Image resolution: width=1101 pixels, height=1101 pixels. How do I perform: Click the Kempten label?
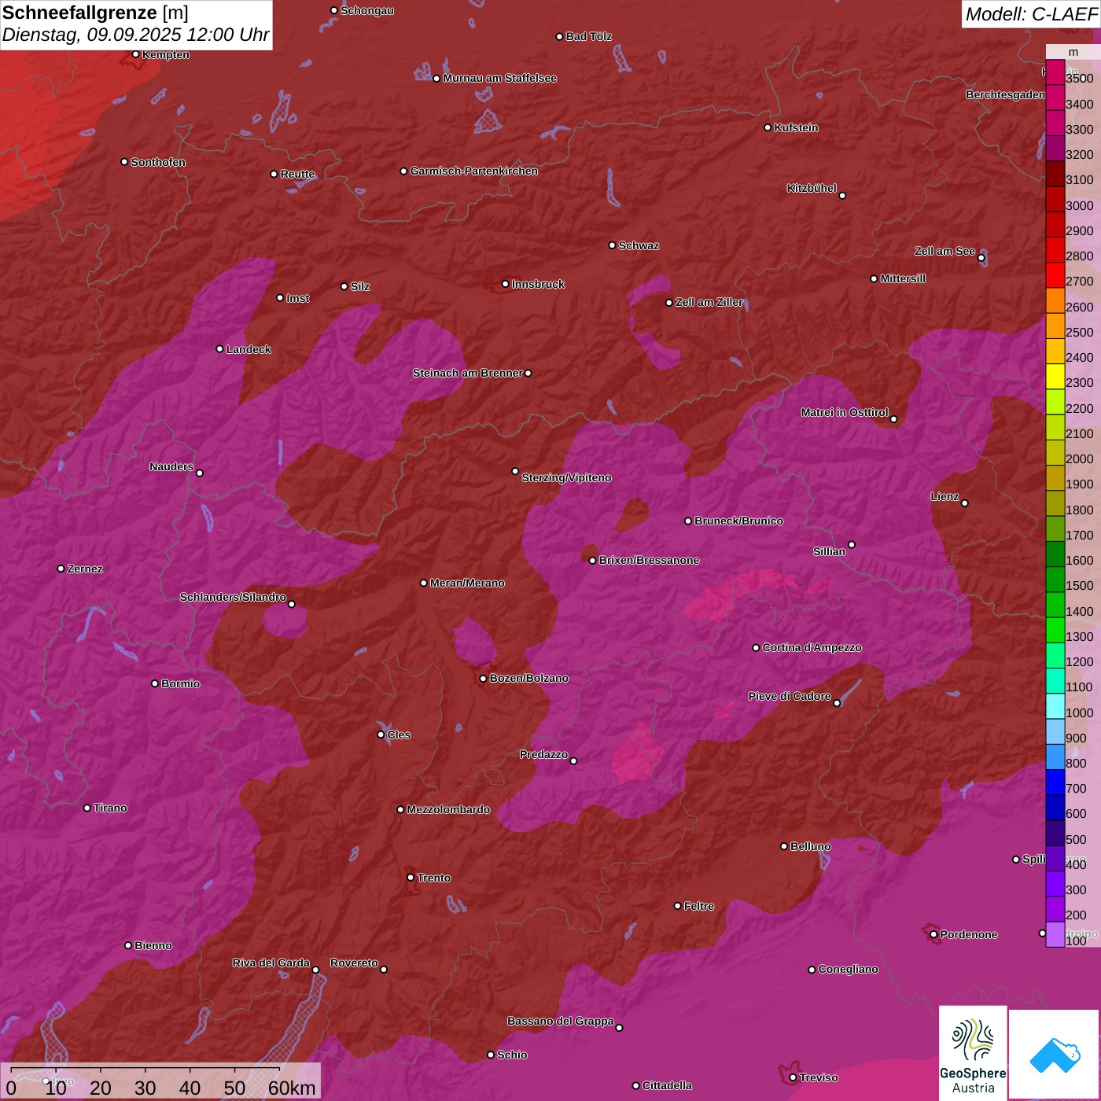coord(166,54)
